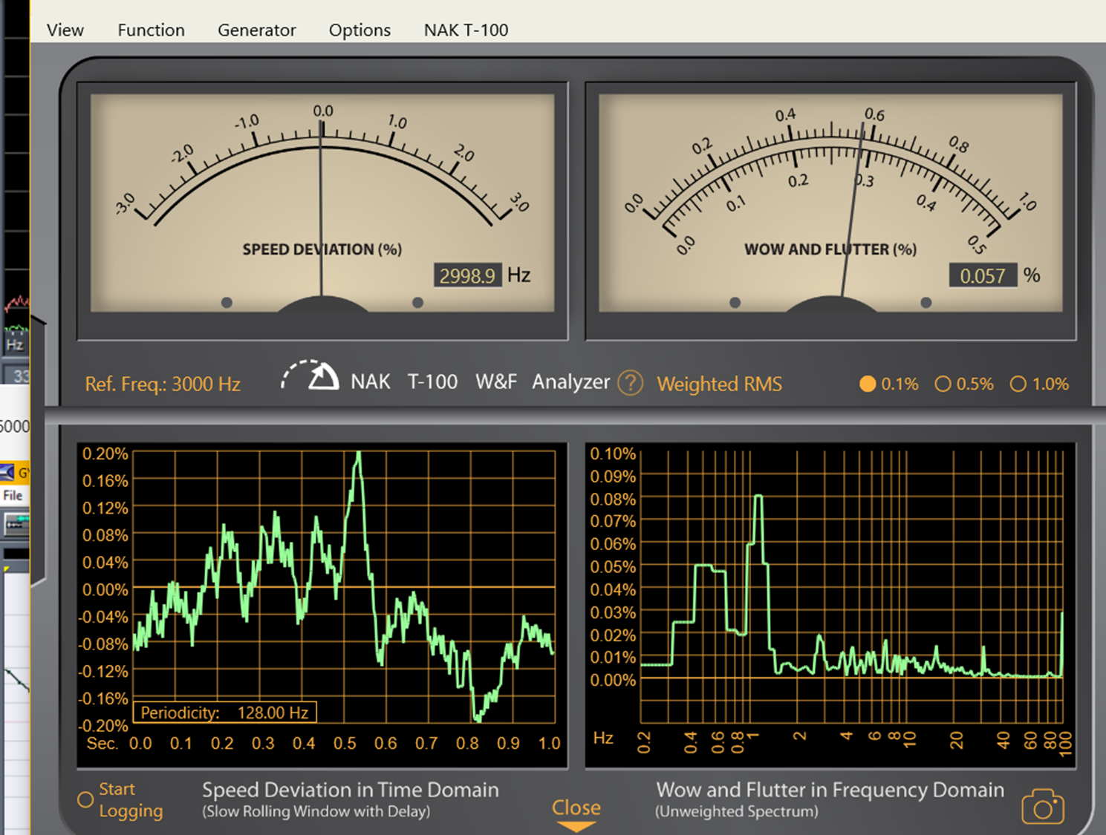Click the WOW AND FLUTTER (%) meter label
The width and height of the screenshot is (1106, 835).
pyautogui.click(x=830, y=249)
